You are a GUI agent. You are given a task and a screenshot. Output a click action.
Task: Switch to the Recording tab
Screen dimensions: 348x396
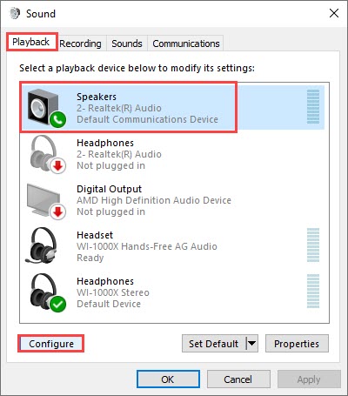tap(80, 44)
